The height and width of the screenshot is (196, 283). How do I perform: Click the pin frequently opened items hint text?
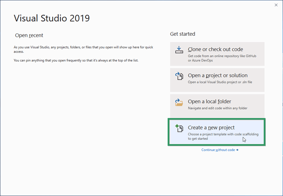coord(76,60)
